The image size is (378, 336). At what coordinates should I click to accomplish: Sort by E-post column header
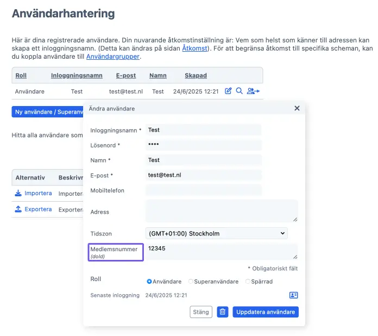[126, 76]
